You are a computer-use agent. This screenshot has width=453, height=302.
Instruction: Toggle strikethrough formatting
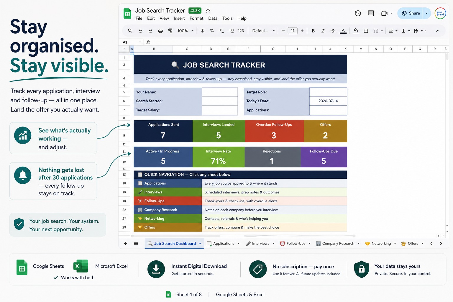pos(333,31)
